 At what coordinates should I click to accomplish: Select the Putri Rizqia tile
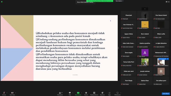[129, 81]
